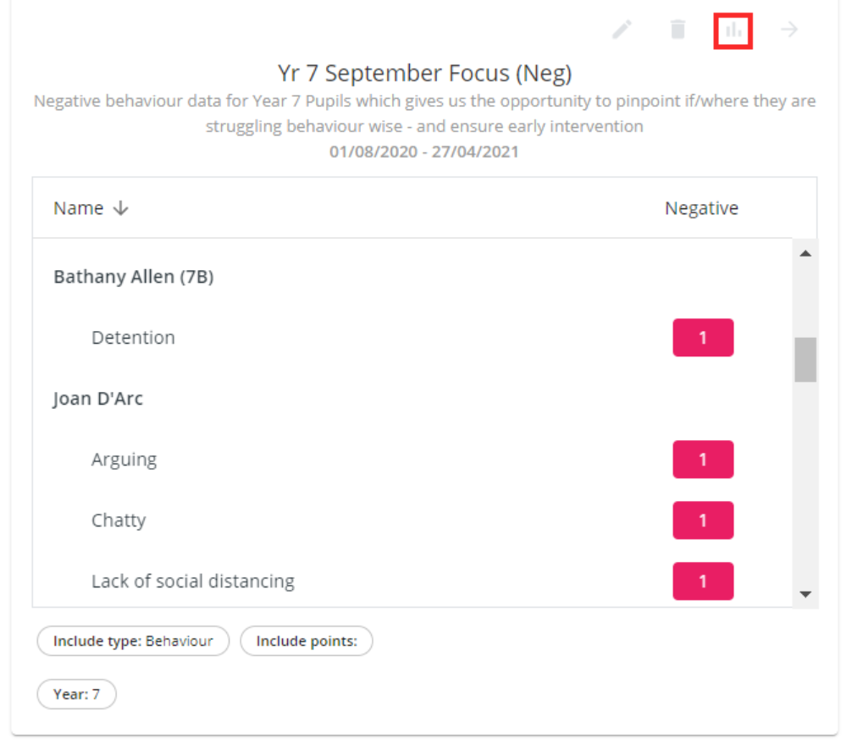This screenshot has height=750, width=852.
Task: Click the Chatty count badge showing 1
Action: coord(703,520)
